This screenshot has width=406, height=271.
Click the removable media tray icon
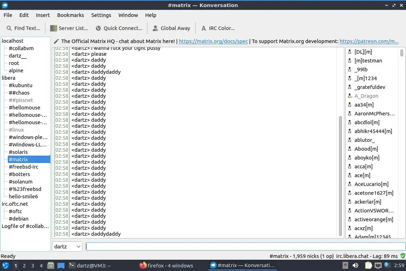pos(345,265)
